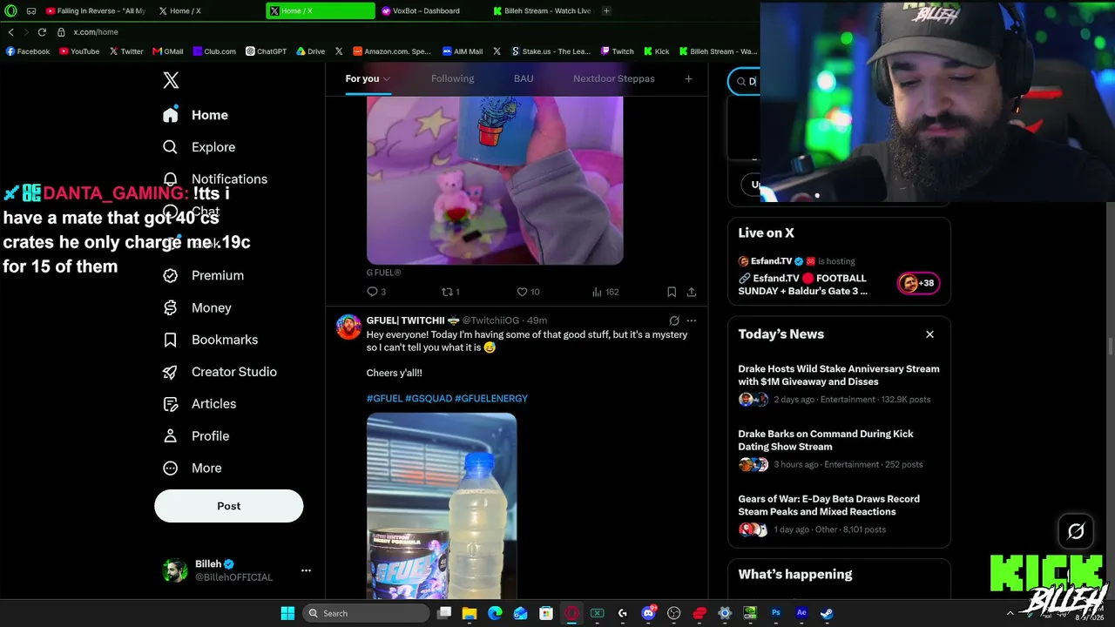Click the Post button
This screenshot has height=627, width=1115.
click(229, 506)
